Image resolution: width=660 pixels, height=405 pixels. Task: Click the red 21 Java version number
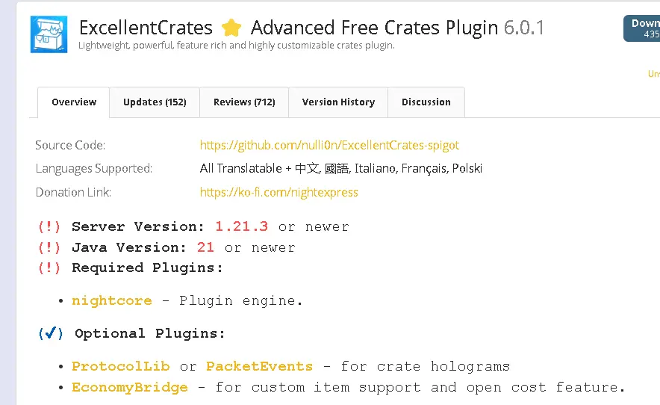tap(205, 247)
